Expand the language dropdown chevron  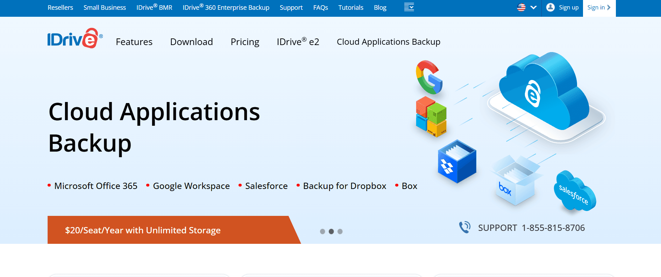pos(533,7)
